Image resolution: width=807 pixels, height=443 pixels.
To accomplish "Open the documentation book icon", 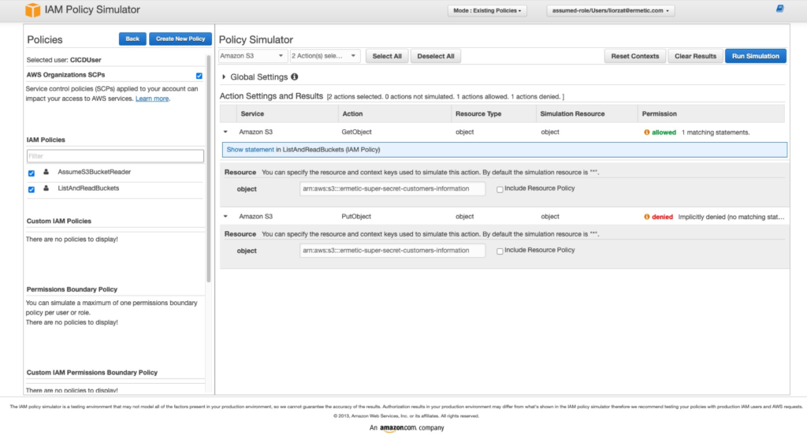I will [x=779, y=8].
